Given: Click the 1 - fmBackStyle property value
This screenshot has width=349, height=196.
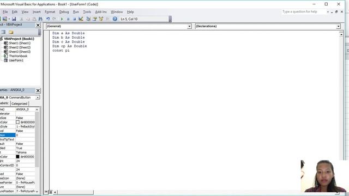Looking at the screenshot, I should 25,127.
